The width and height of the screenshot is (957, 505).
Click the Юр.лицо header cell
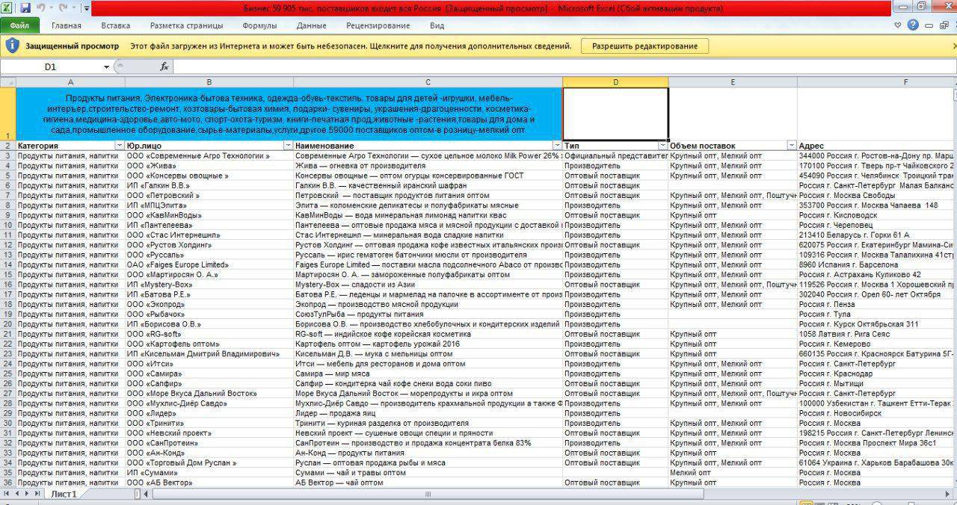(x=209, y=146)
